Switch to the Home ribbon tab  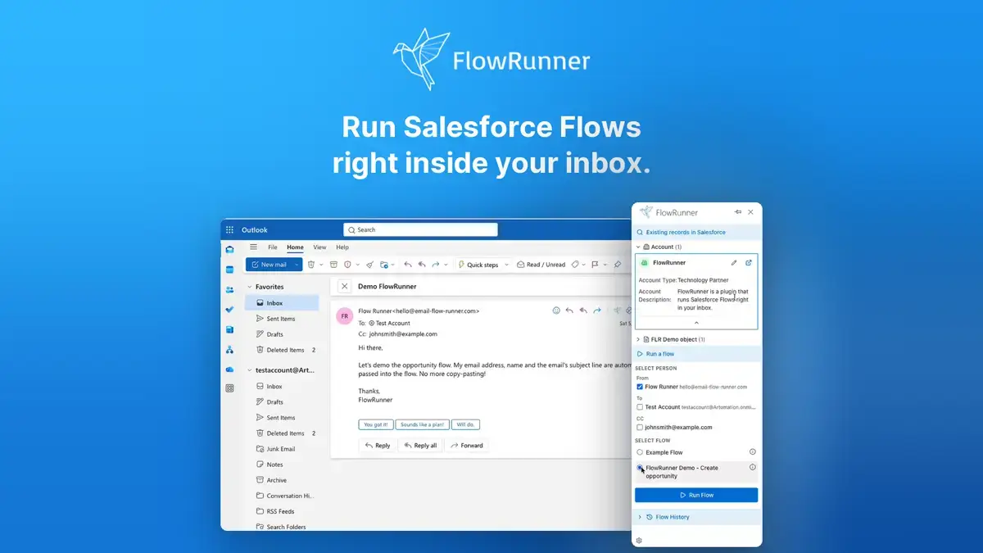tap(295, 247)
